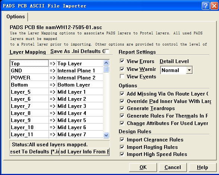Check the Save As .Ini Defaults box
The image size is (219, 175).
tap(107, 51)
